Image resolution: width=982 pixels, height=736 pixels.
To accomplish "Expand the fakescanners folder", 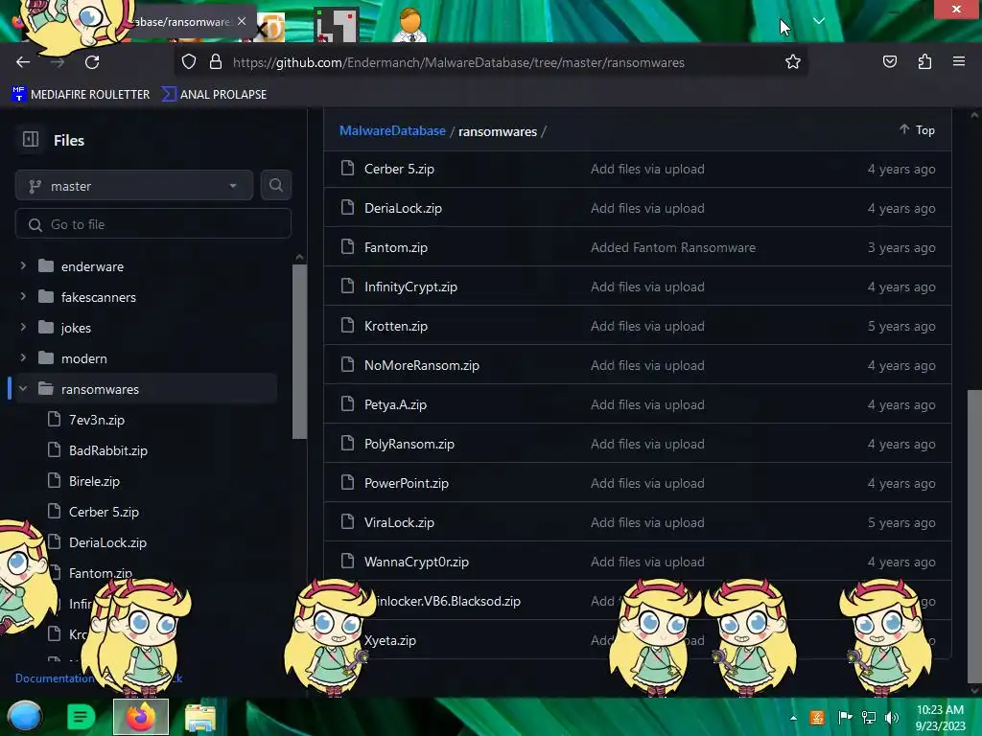I will tap(23, 297).
